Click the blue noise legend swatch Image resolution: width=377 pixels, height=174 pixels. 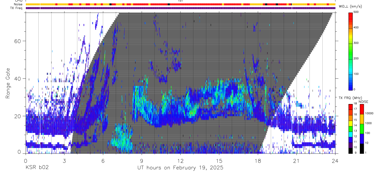[x=362, y=138]
